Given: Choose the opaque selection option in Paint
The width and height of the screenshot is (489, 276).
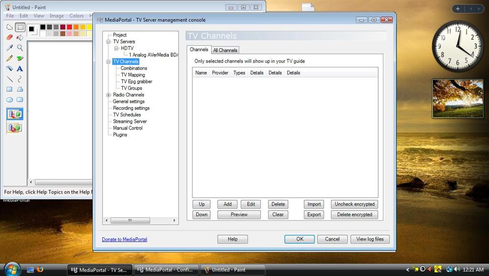Looking at the screenshot, I should 15,114.
